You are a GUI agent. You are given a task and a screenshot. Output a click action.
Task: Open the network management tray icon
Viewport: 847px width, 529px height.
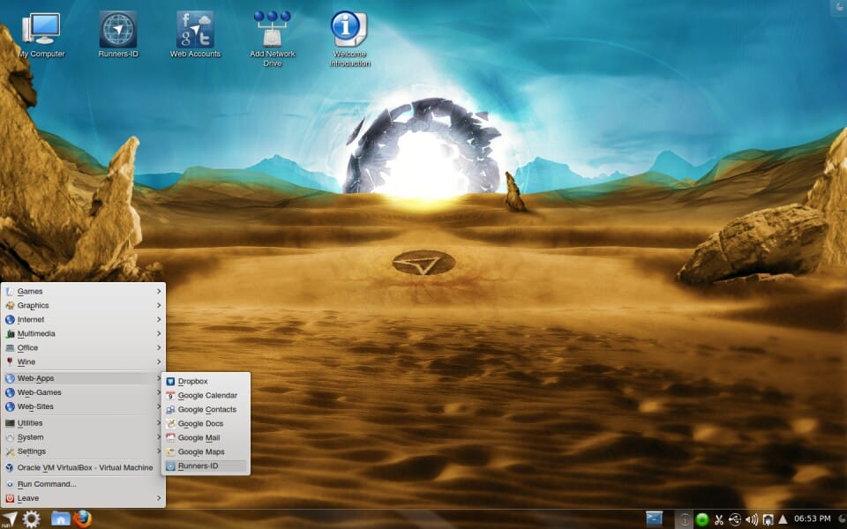click(768, 520)
